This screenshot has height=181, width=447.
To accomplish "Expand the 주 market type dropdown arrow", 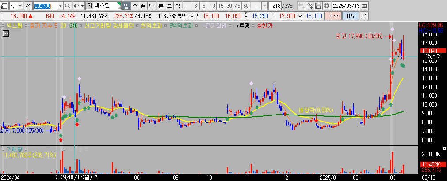I will [x=20, y=5].
